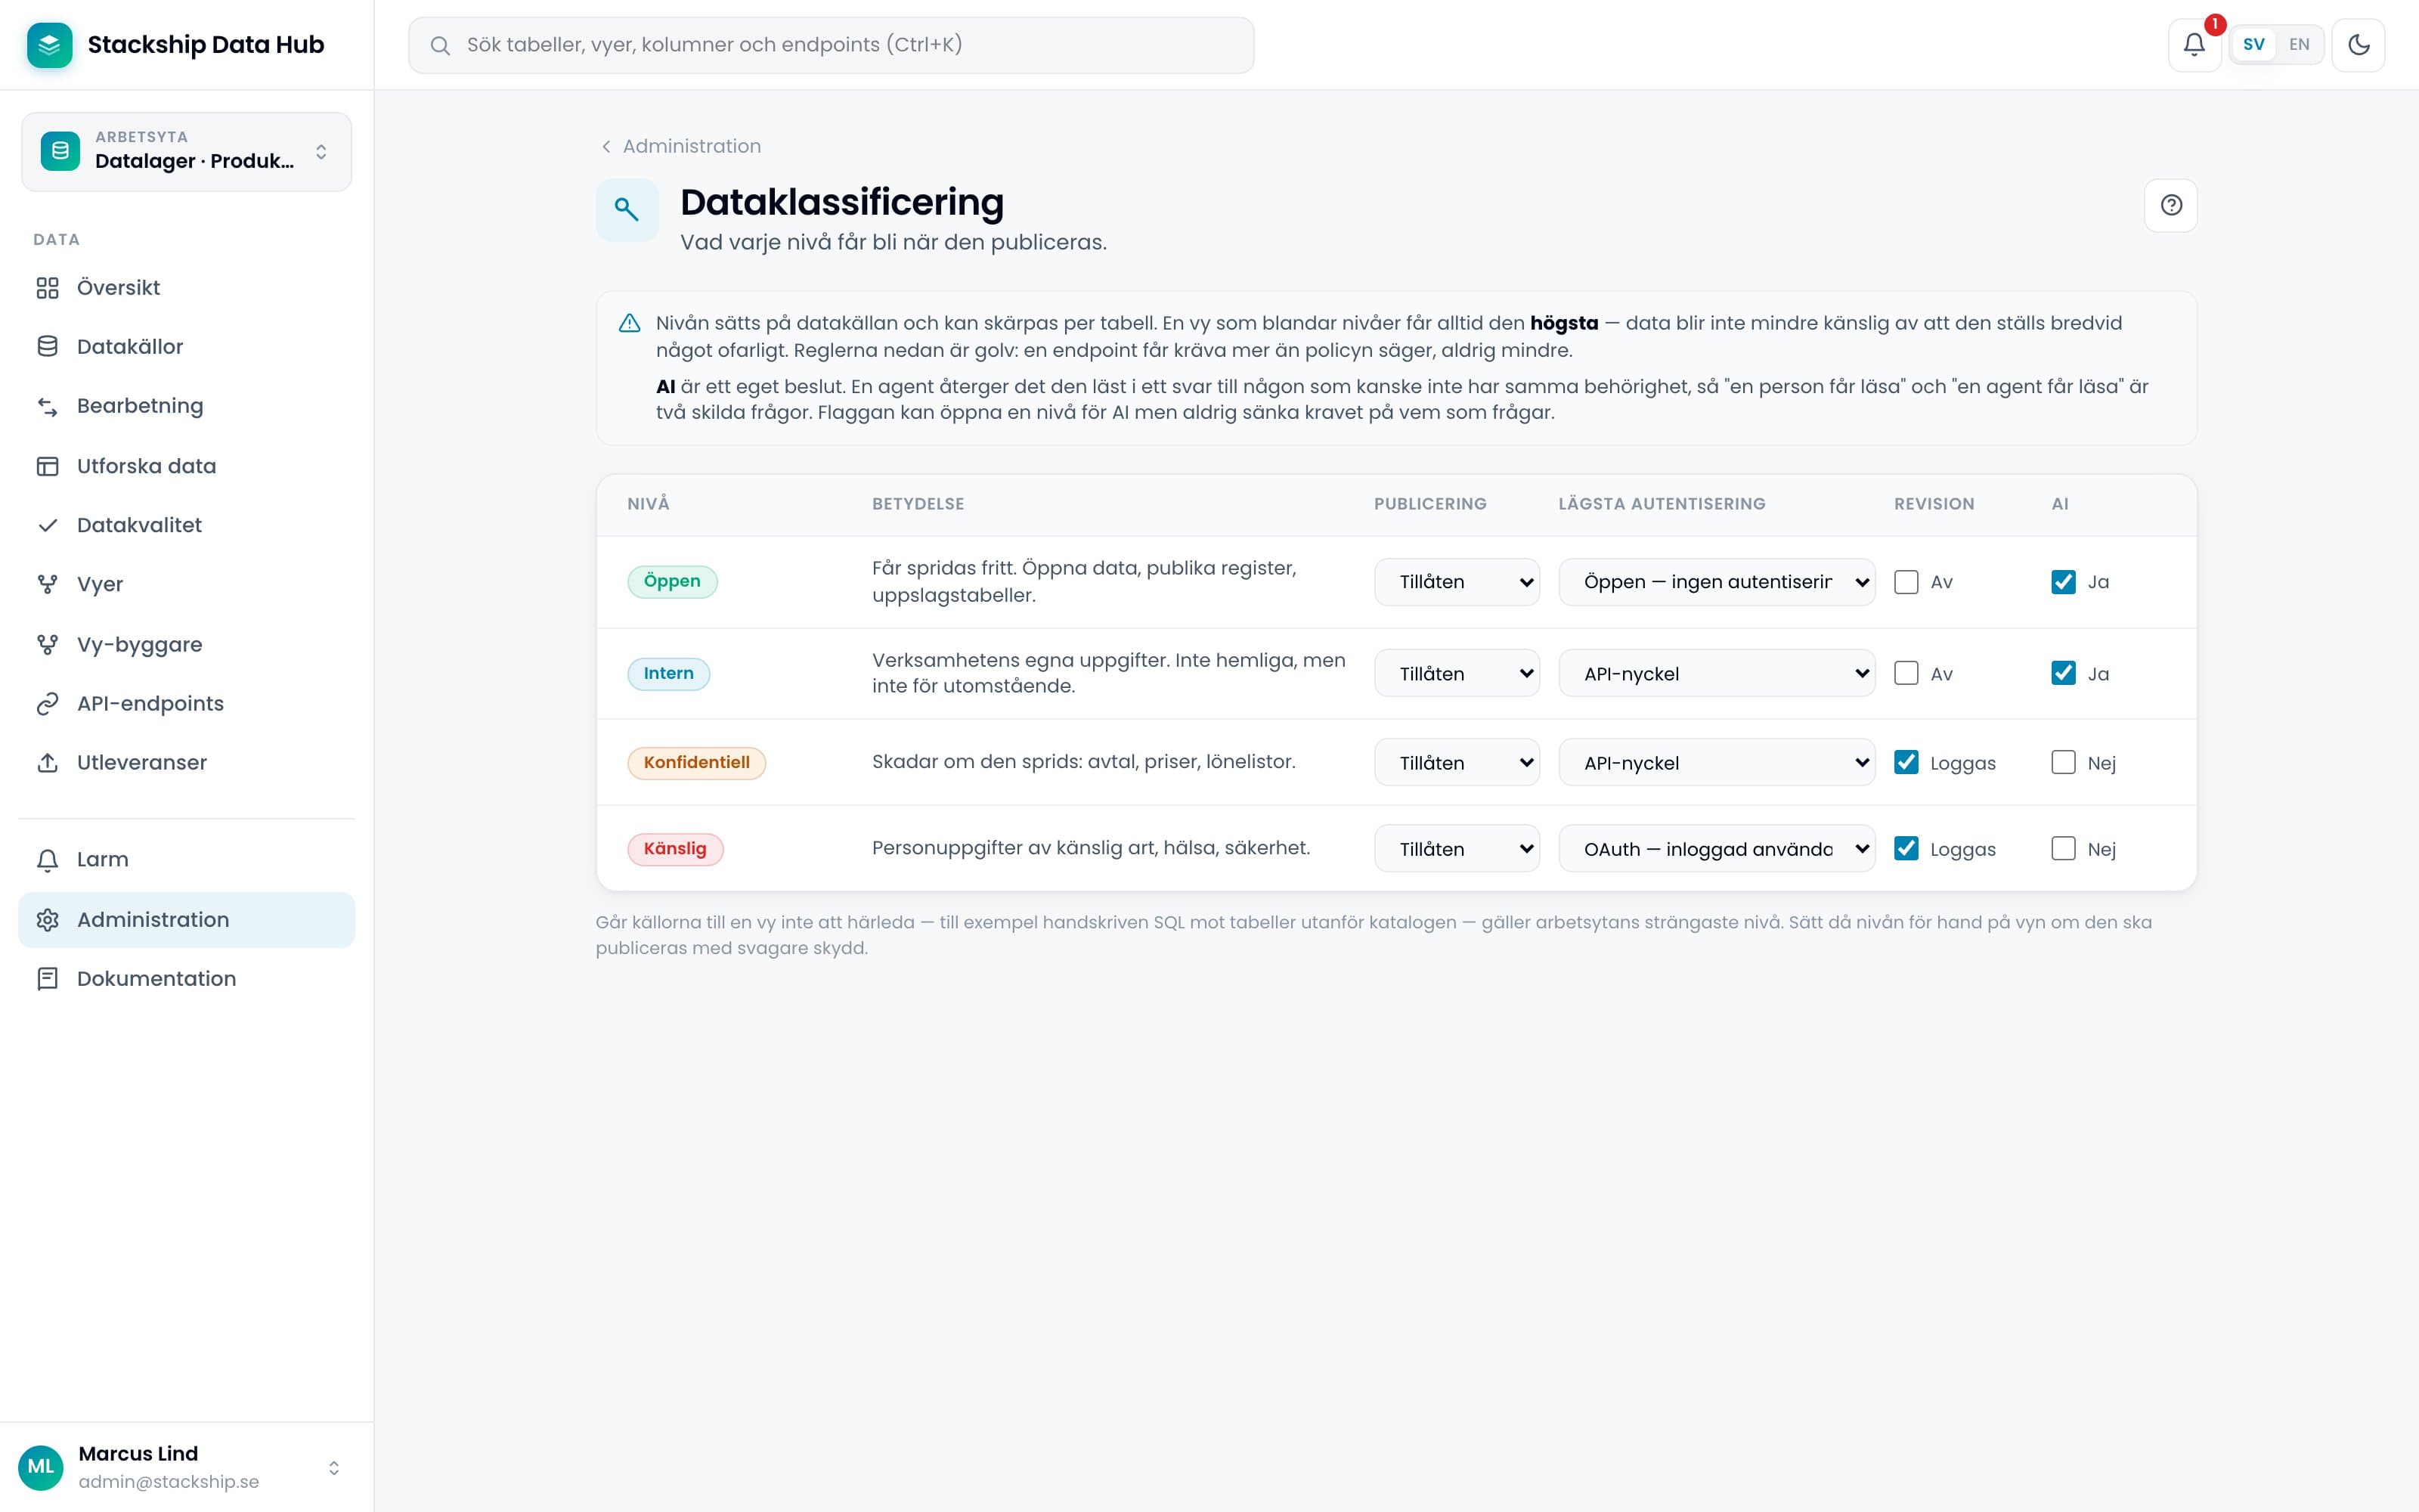
Task: Open authentication dropdown for Känslig row
Action: [1716, 849]
